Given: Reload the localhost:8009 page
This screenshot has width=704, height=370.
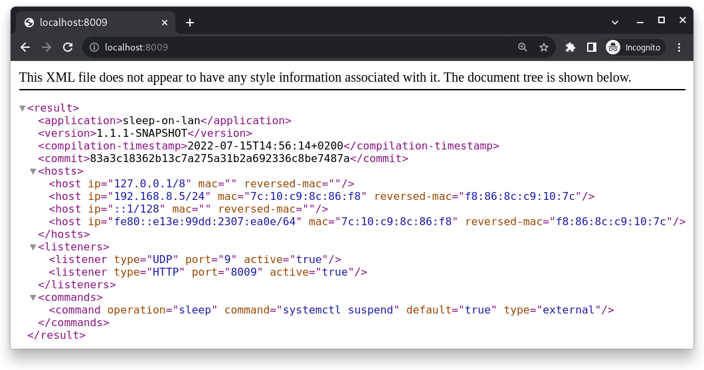Looking at the screenshot, I should 68,47.
